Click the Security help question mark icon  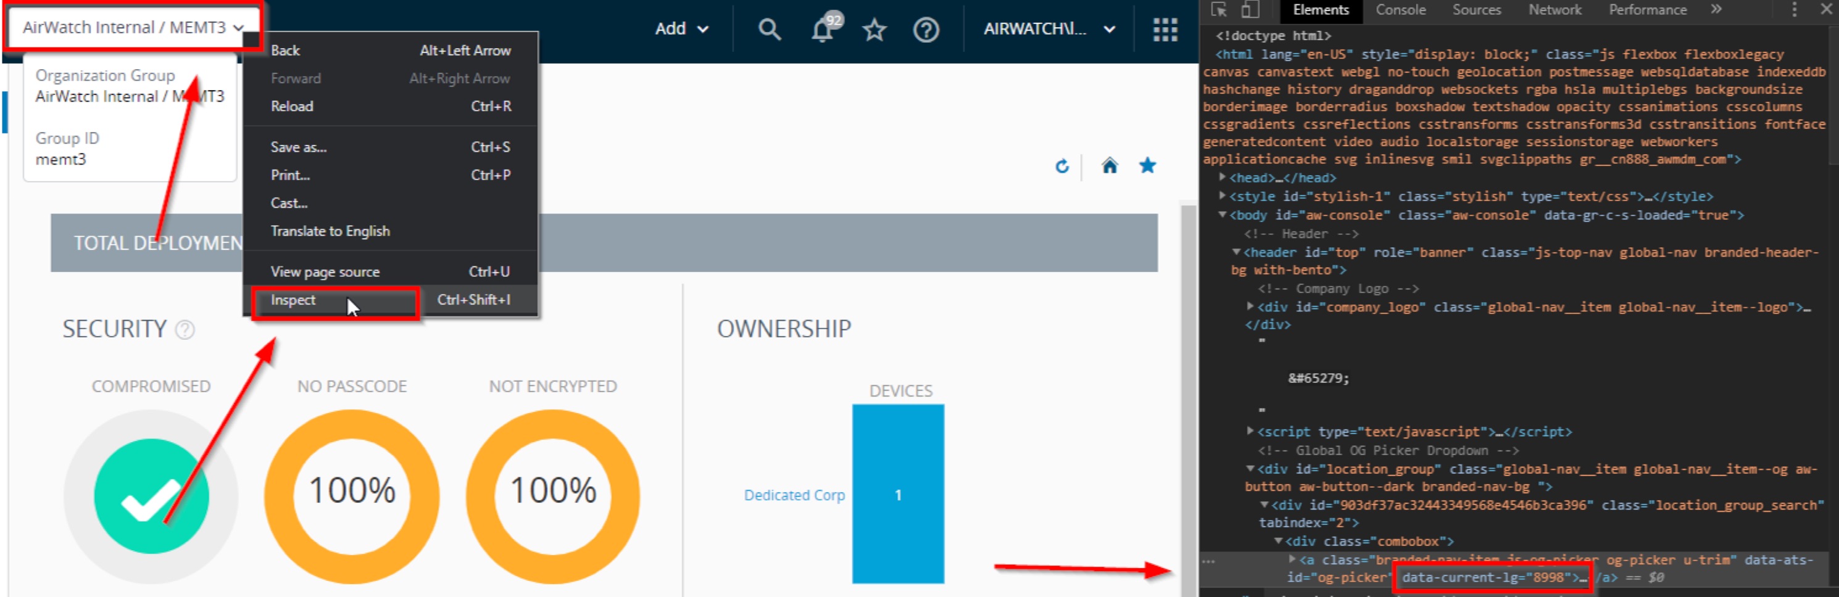(185, 329)
